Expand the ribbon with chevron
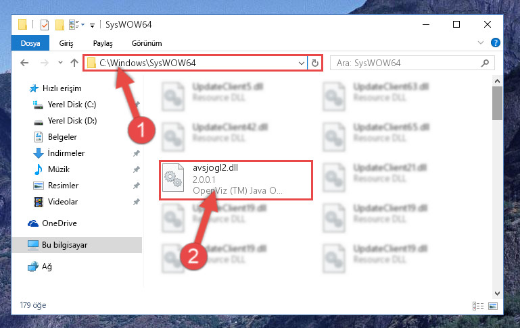520x328 pixels. click(481, 43)
